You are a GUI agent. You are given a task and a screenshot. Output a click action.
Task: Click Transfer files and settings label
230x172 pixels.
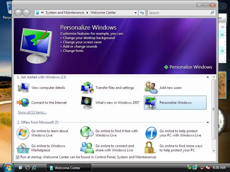tap(115, 88)
